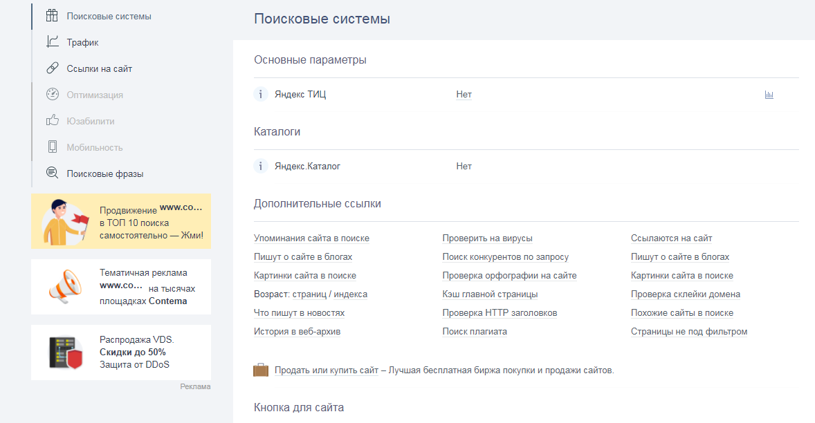Open Трафик menu item

(82, 43)
